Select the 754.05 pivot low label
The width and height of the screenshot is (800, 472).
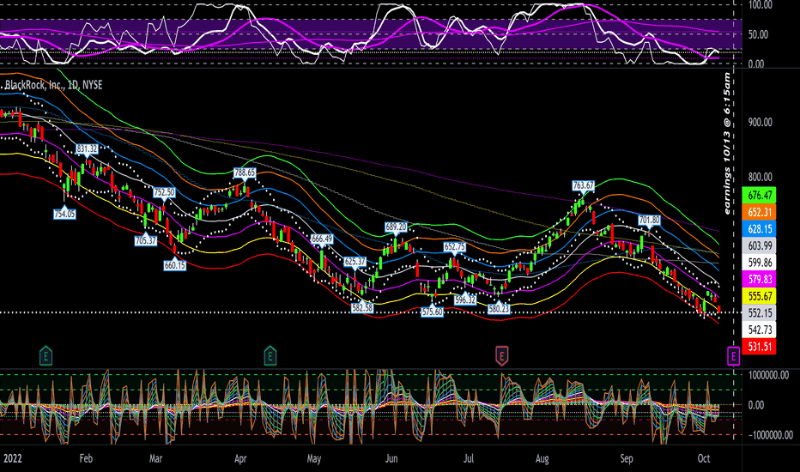point(64,214)
